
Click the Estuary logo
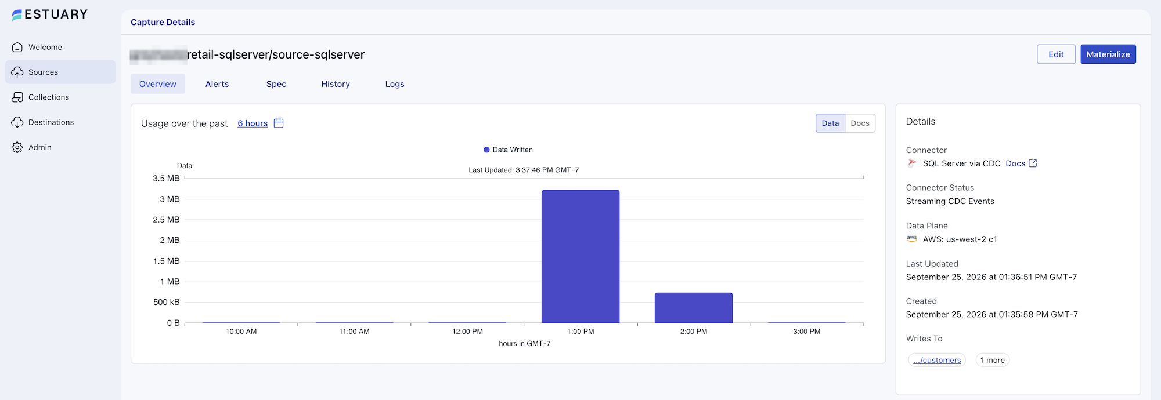[x=50, y=14]
